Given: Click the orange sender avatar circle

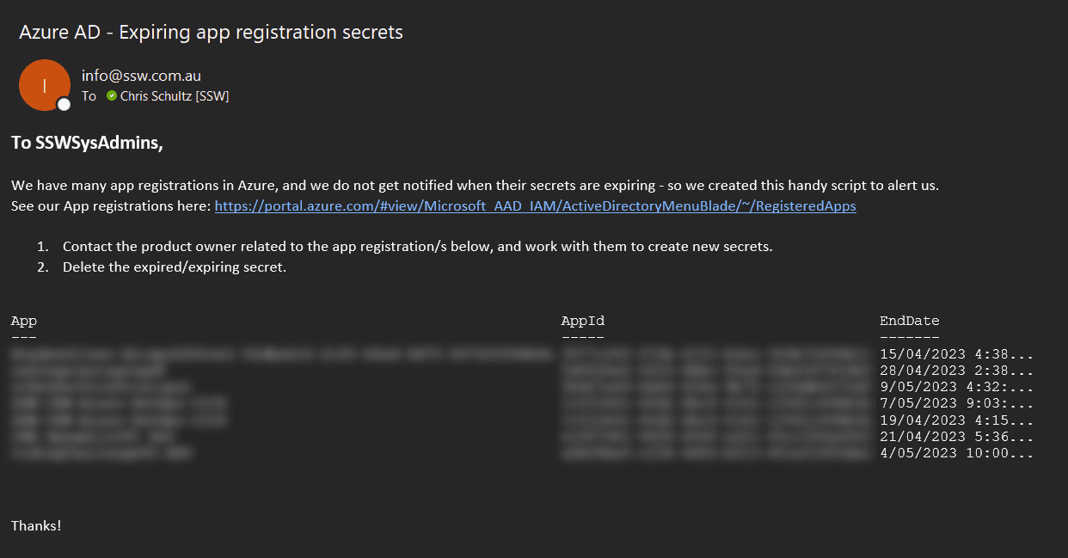Looking at the screenshot, I should (44, 84).
